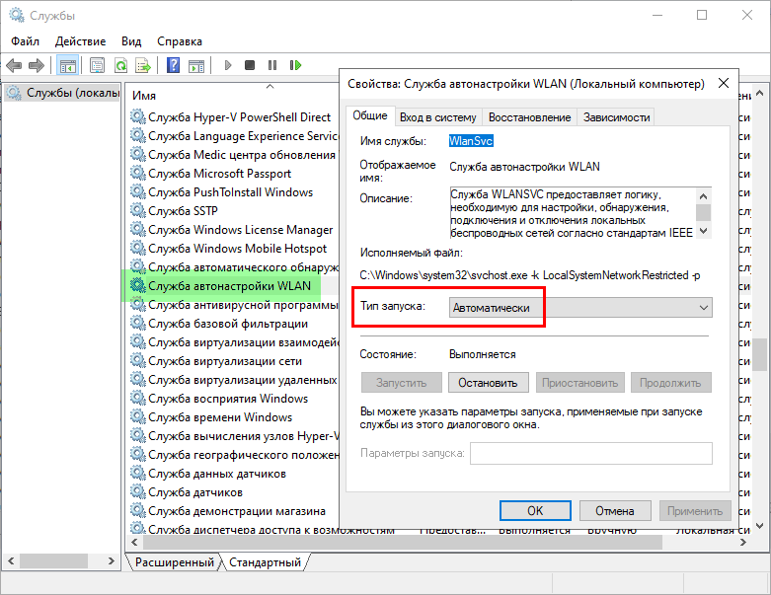771x595 pixels.
Task: Click gear icon of Служба Hyper-V PowerShell Direct
Action: 137,117
